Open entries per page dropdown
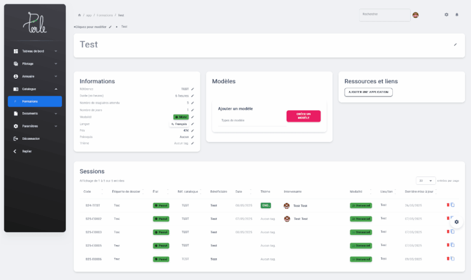This screenshot has width=471, height=280. [x=425, y=180]
